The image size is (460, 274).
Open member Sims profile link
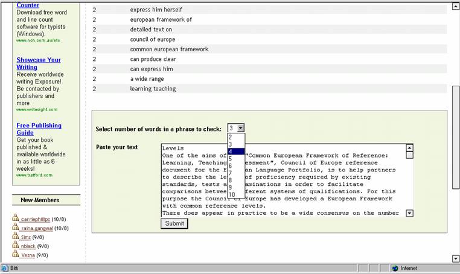(x=25, y=237)
